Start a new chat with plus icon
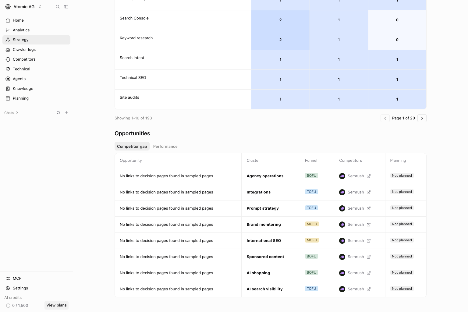The height and width of the screenshot is (312, 468). click(x=66, y=113)
